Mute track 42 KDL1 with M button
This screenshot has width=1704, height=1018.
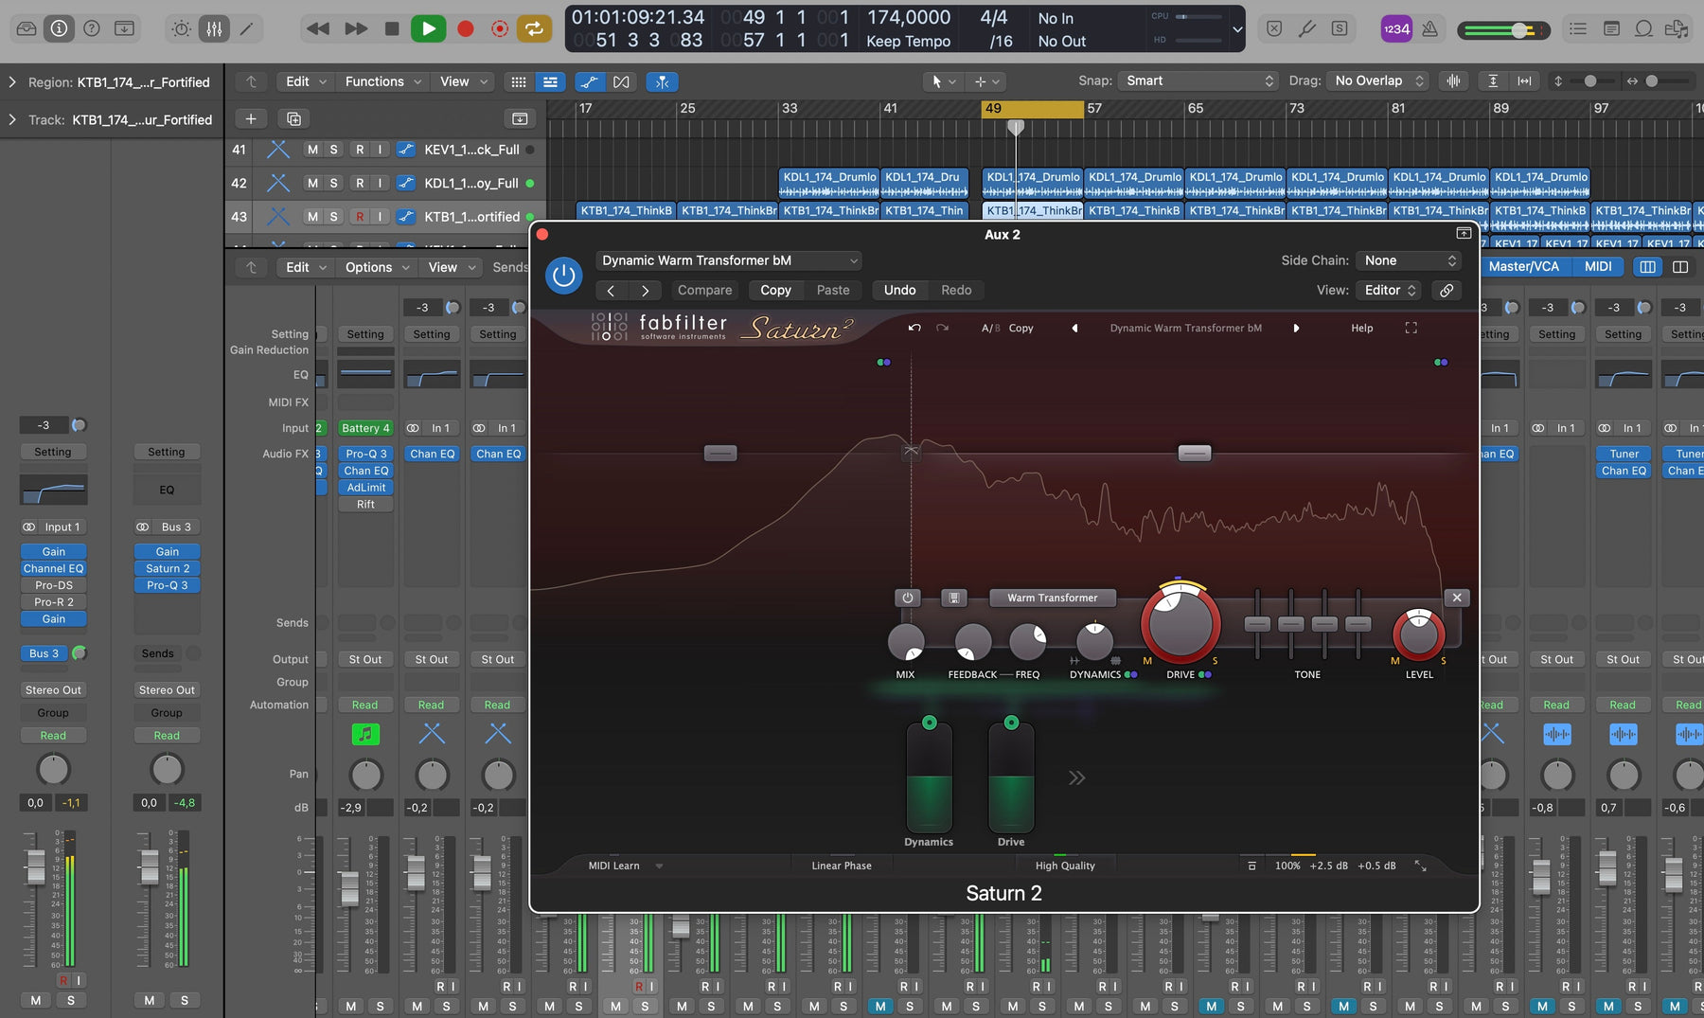point(312,183)
